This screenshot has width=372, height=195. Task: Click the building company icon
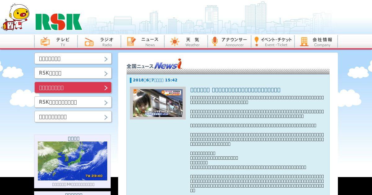304,41
